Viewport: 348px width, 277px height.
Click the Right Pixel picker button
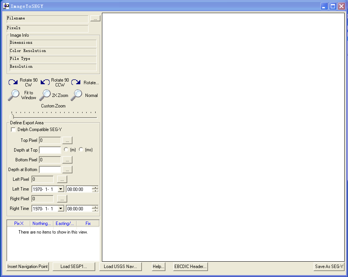coord(62,199)
